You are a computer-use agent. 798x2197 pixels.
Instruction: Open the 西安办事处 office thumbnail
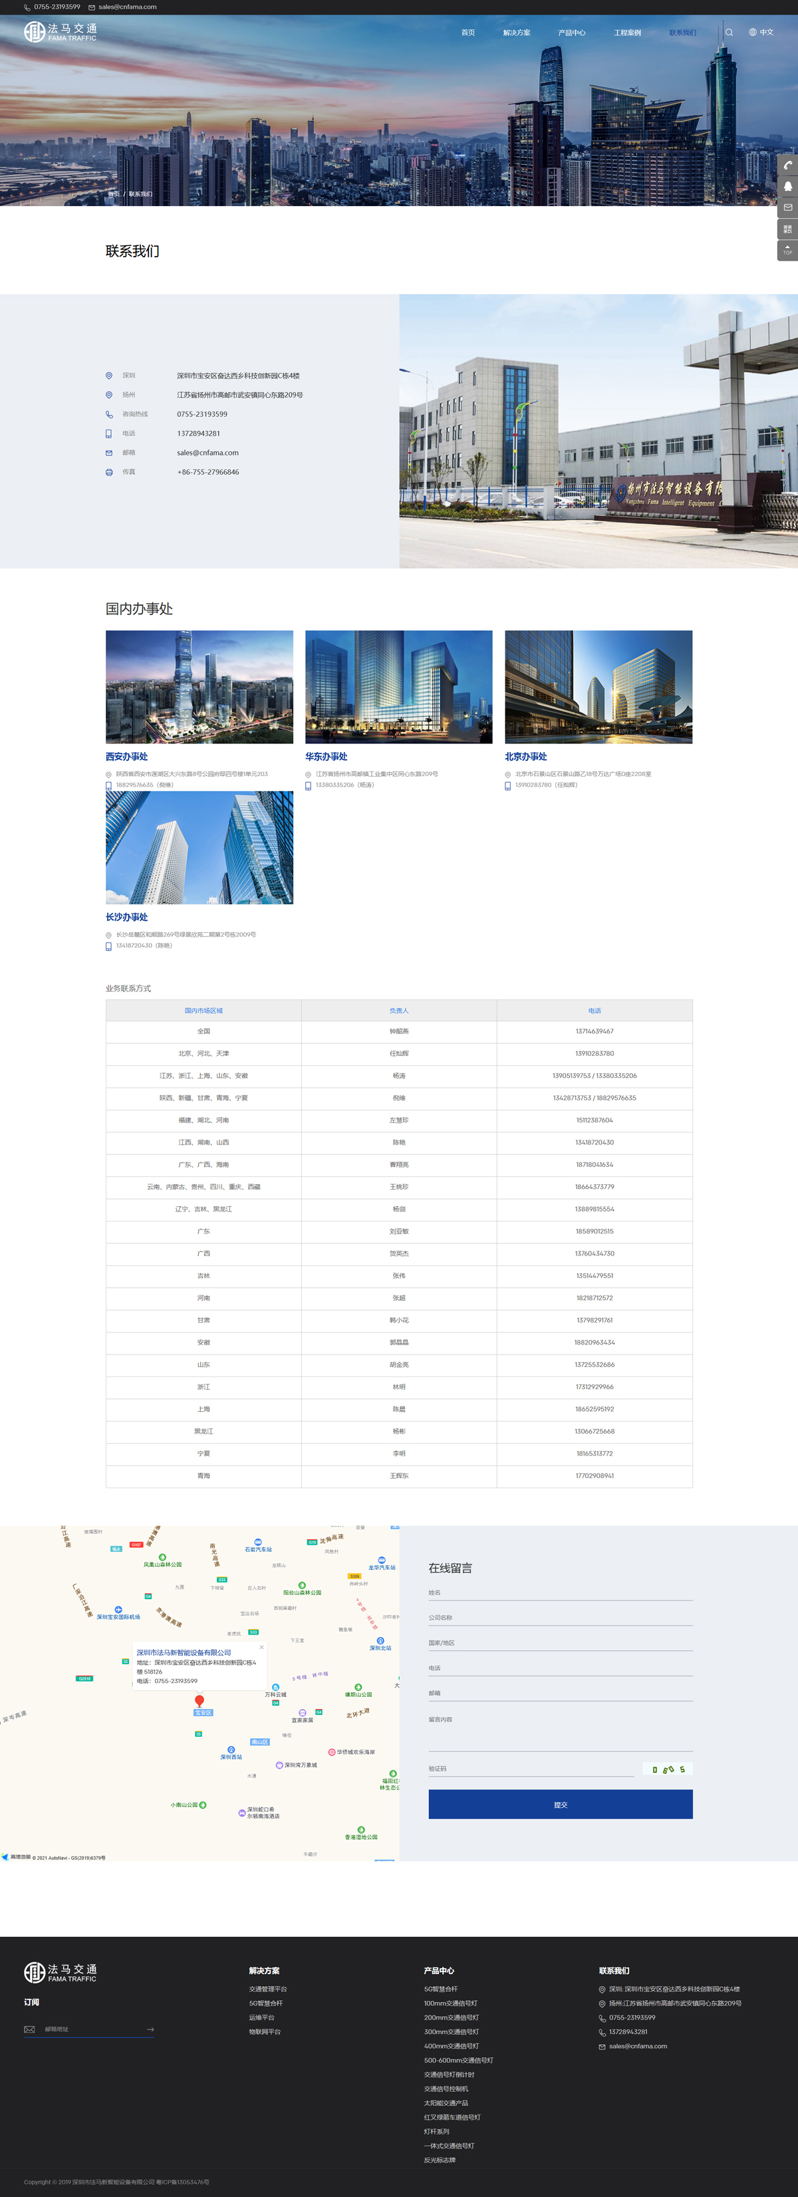pos(199,686)
